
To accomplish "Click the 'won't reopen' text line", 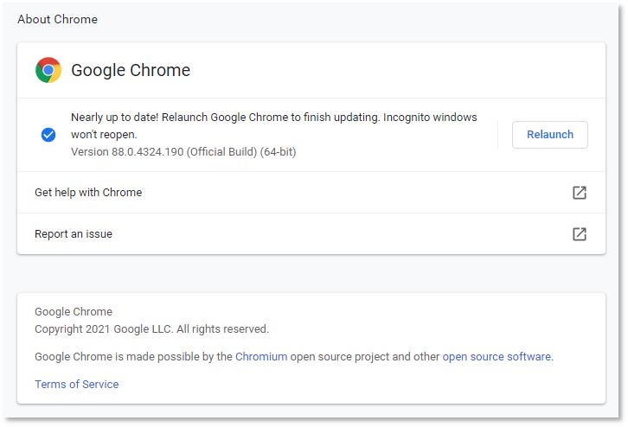I will pos(104,135).
